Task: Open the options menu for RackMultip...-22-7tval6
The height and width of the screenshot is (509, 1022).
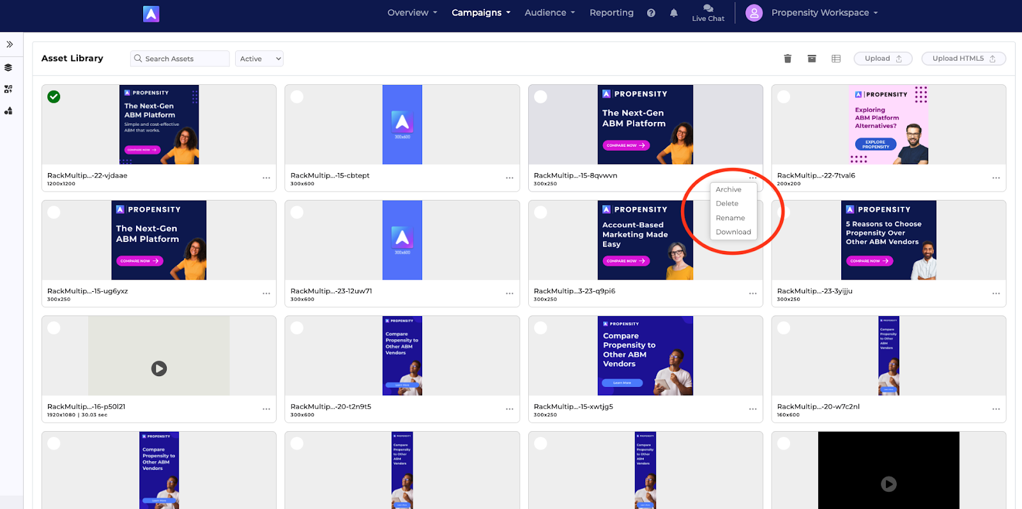Action: click(996, 178)
